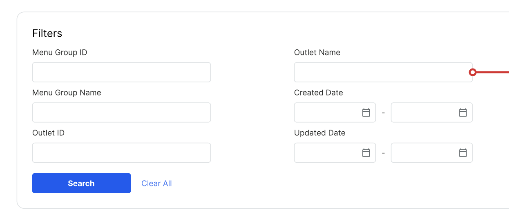
Task: Click into the Outlet ID input box
Action: 121,153
